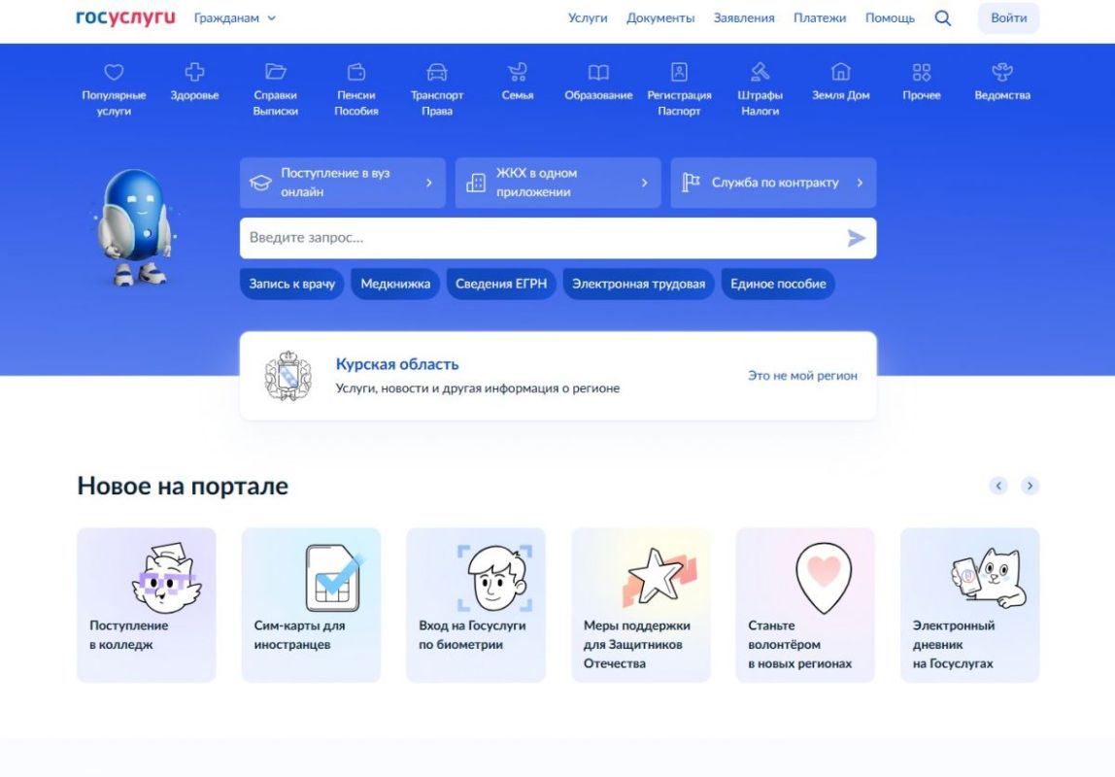Open the Registration and Passport icon
Viewport: 1115px width, 777px height.
679,72
